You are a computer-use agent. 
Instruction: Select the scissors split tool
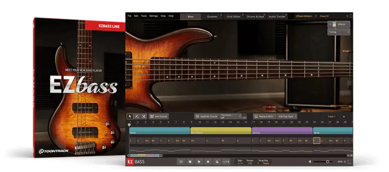coord(144,116)
